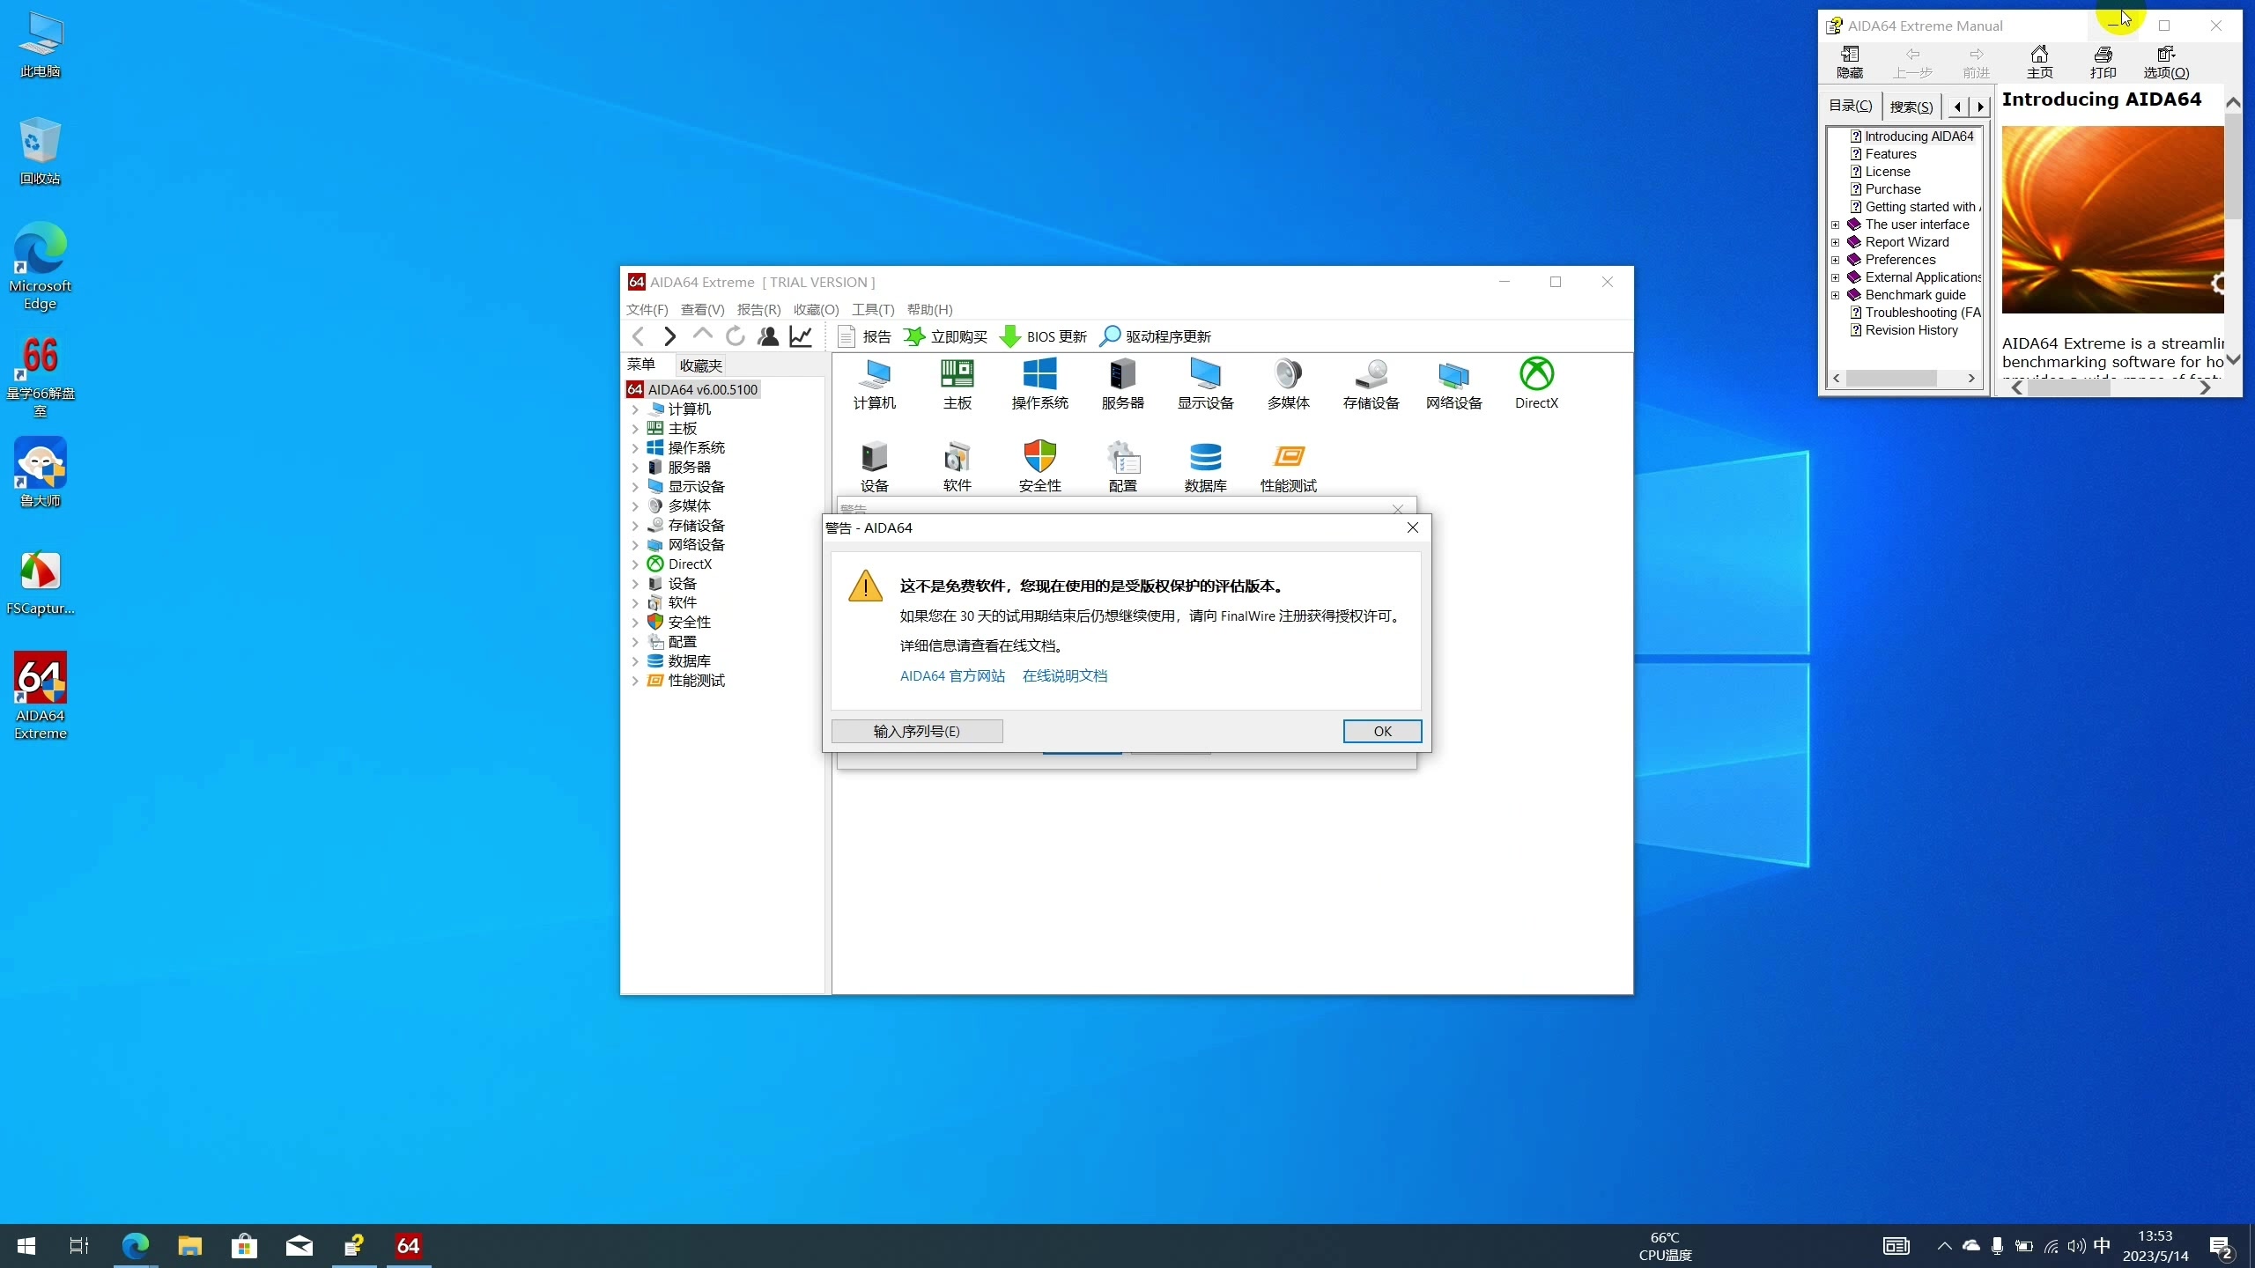Click the refresh icon in AIDA64 toolbar
Viewport: 2255px width, 1268px height.
pos(735,336)
